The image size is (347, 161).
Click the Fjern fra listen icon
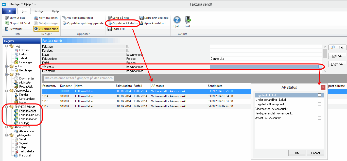point(36,18)
